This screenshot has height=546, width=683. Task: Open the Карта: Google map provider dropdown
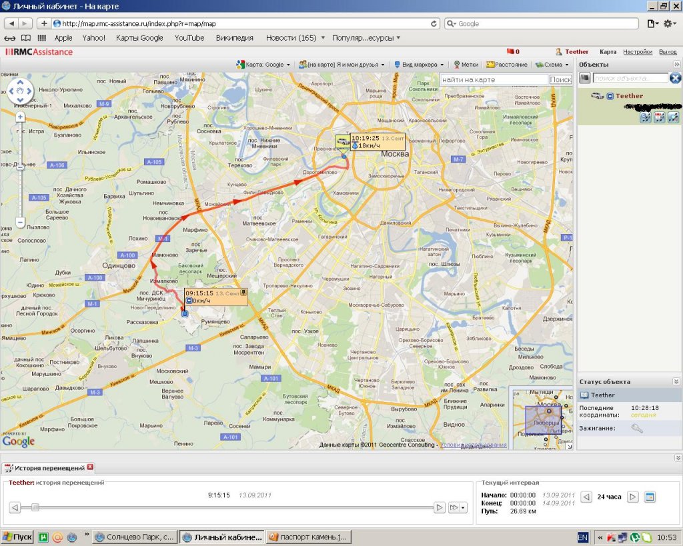[263, 65]
